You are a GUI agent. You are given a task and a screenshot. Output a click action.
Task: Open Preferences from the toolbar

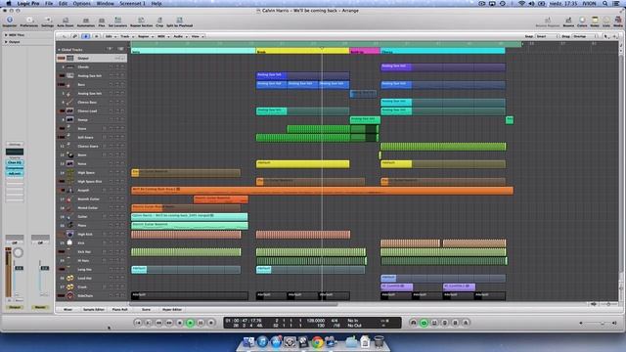pos(29,22)
